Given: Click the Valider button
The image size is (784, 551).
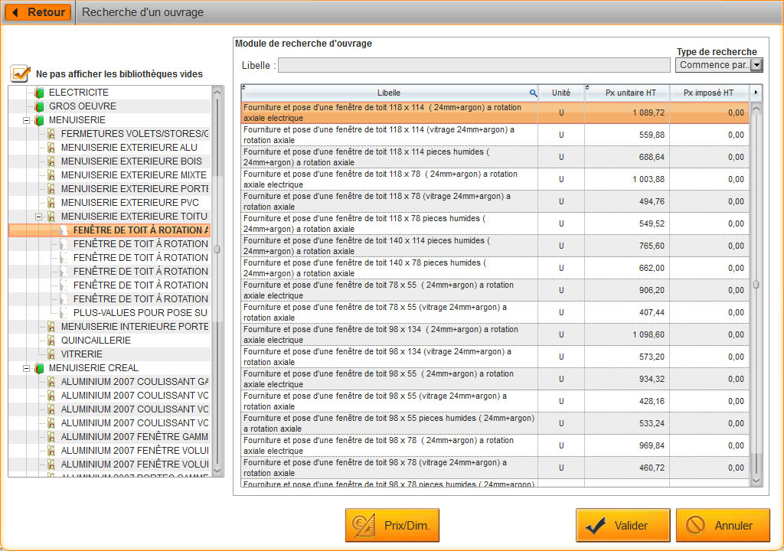Looking at the screenshot, I should click(x=623, y=526).
